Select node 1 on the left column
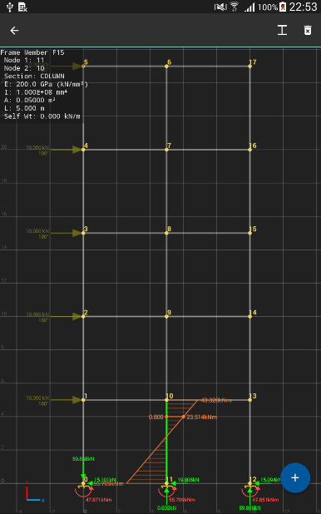 click(83, 400)
